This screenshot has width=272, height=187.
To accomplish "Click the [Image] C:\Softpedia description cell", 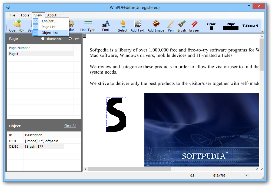I will click(44, 141).
